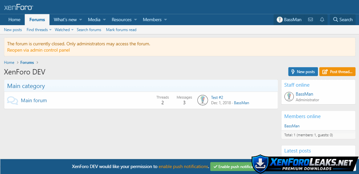Click BassMan avatar in Staff online
The height and width of the screenshot is (174, 359).
(x=289, y=97)
